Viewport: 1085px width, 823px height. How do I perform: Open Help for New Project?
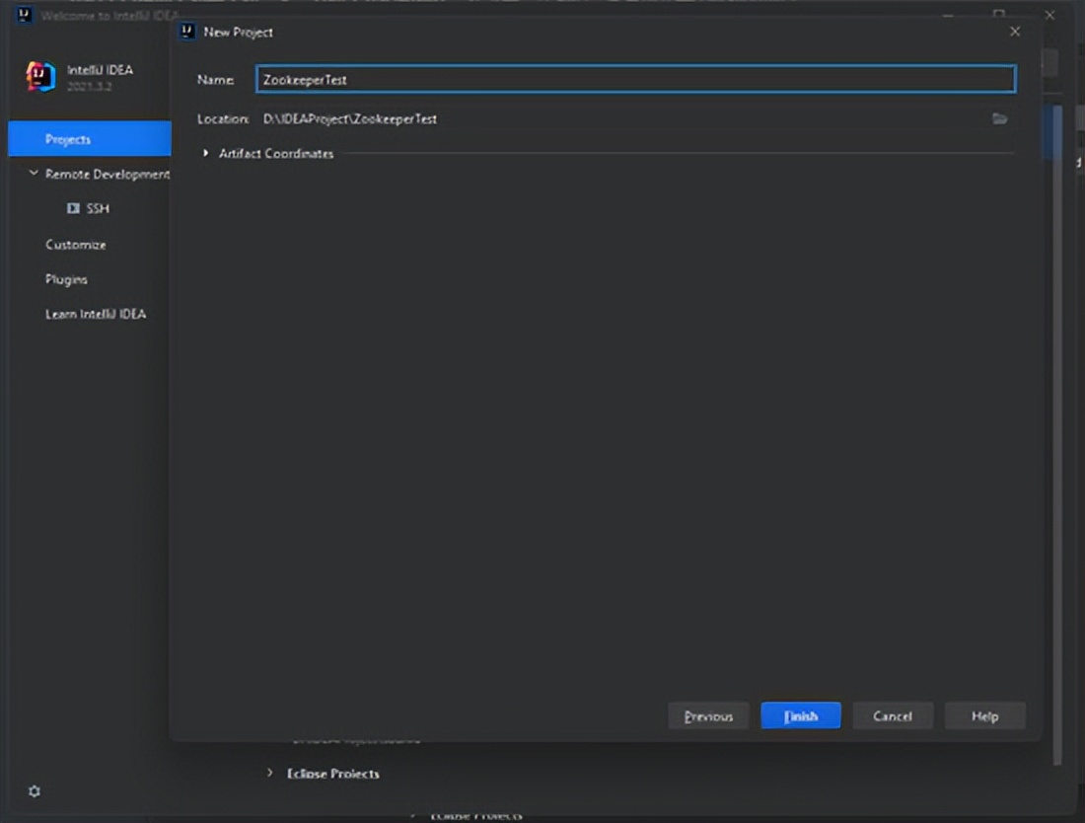pos(984,715)
